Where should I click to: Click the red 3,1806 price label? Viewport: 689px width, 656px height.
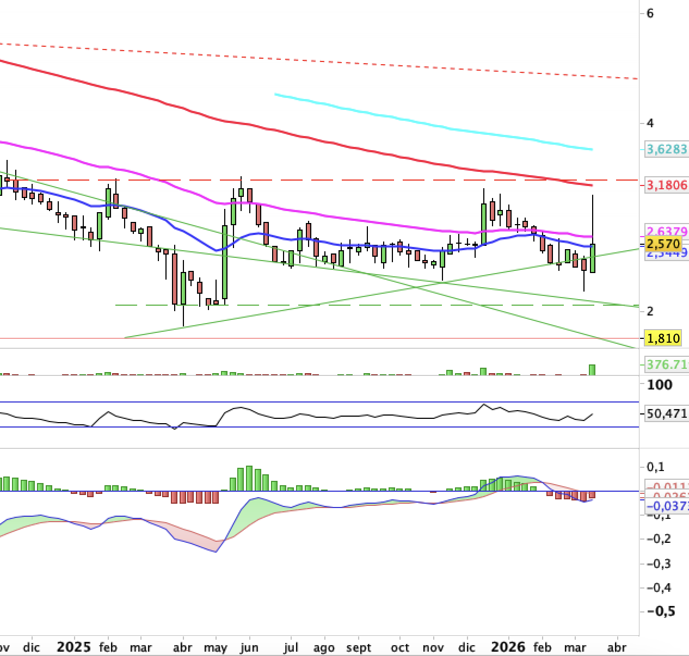tap(667, 185)
